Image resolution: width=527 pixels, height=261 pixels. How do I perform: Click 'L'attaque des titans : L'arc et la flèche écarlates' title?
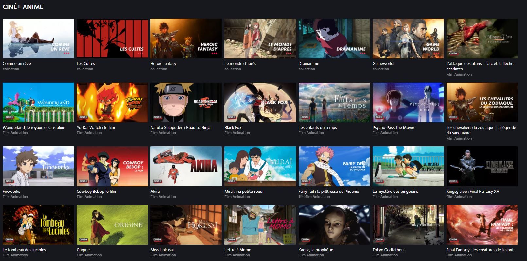tap(480, 66)
